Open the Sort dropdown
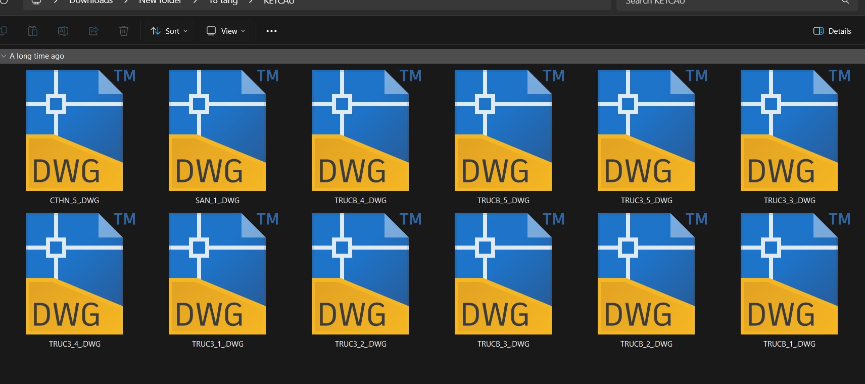 point(169,31)
